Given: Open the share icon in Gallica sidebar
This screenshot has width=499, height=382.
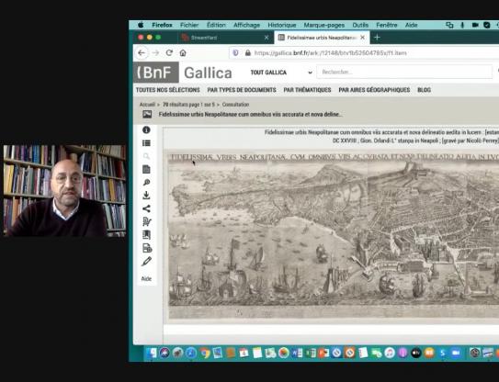Looking at the screenshot, I should [146, 208].
